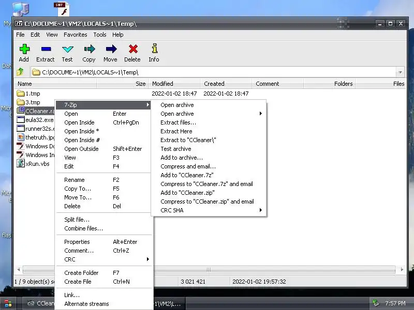414x310 pixels.
Task: Click the red Delete toolbar icon
Action: coord(133,49)
